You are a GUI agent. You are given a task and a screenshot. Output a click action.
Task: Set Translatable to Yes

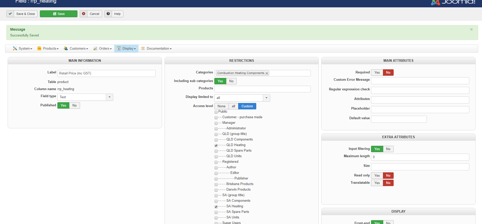[377, 183]
